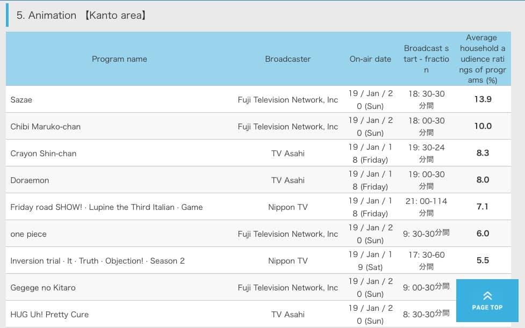Click the Average household audience ratings header
Viewport: 525px width, 328px height.
[482, 59]
